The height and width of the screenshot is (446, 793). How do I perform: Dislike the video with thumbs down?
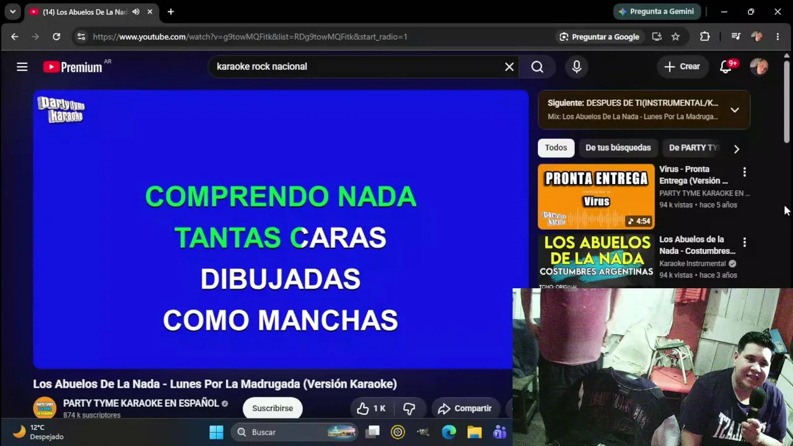point(409,408)
